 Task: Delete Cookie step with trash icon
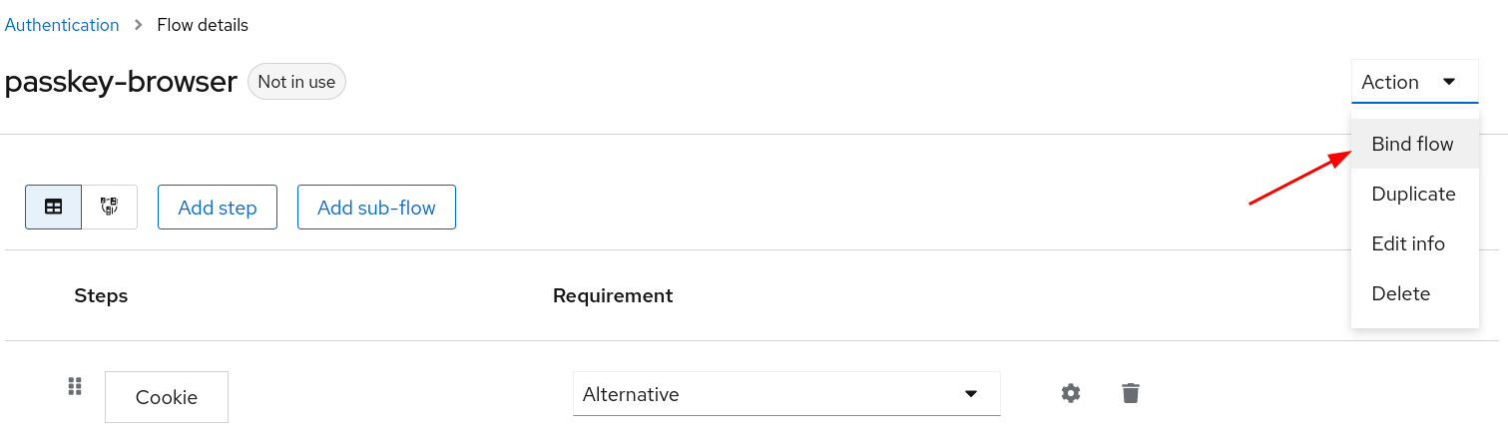point(1130,393)
